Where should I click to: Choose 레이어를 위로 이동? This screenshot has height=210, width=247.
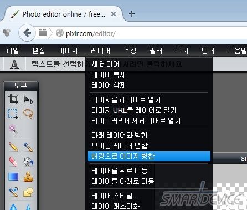[149, 171]
